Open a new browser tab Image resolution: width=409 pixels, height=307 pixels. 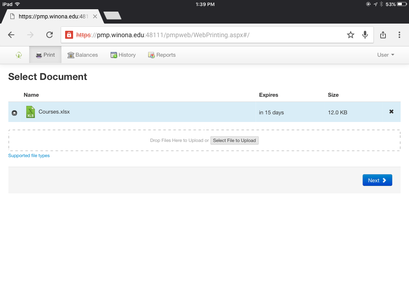point(112,16)
